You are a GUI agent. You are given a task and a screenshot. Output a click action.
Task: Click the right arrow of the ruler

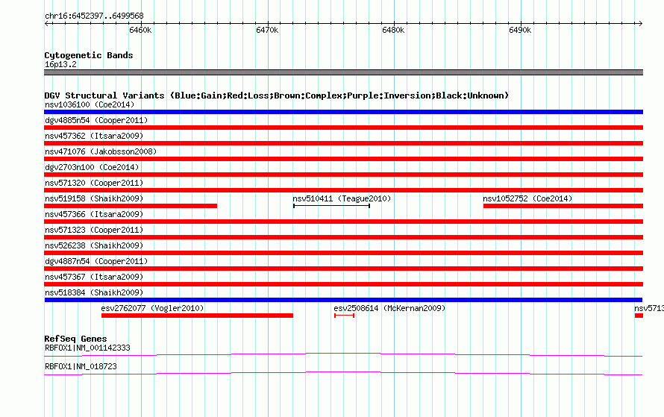pos(640,23)
